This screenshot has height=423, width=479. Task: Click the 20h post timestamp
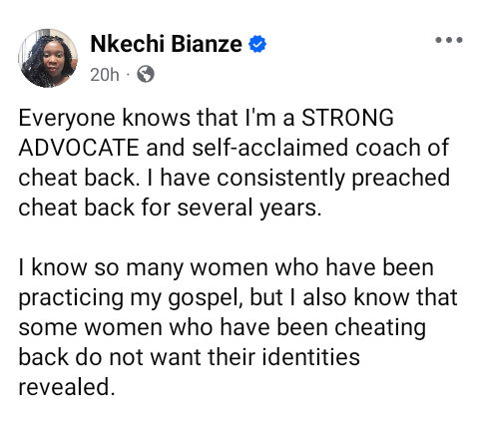105,75
